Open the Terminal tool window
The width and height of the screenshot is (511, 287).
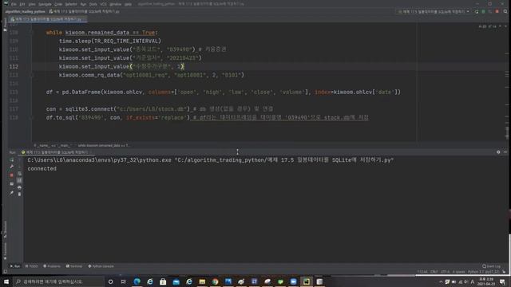(74, 266)
